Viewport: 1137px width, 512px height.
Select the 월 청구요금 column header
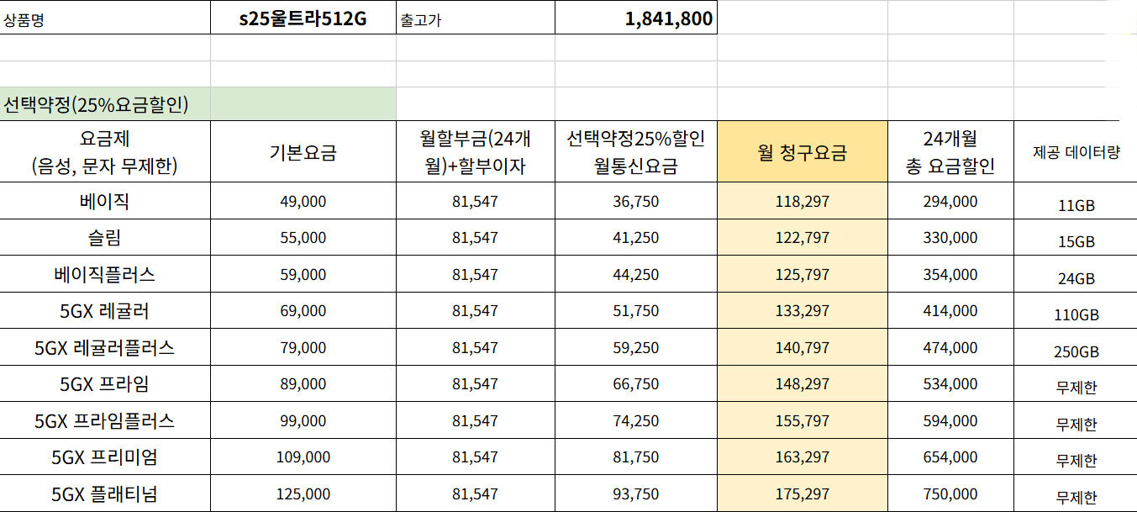point(802,152)
